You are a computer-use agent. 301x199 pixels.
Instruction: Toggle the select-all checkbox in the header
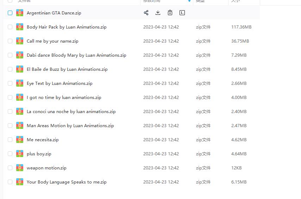click(10, 1)
